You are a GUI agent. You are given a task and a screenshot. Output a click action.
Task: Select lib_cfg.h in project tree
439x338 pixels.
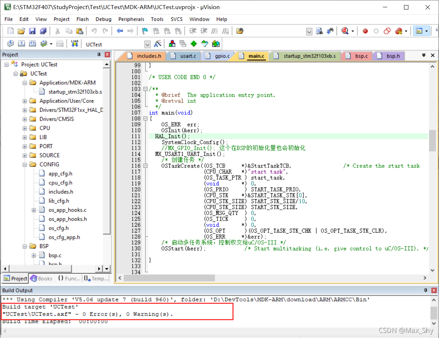(x=59, y=201)
